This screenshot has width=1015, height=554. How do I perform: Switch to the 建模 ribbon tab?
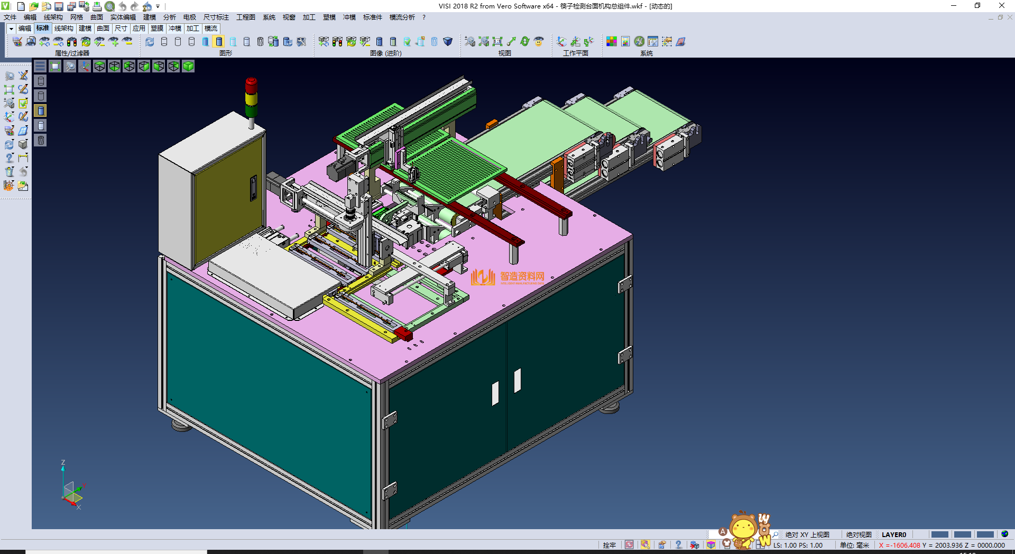pos(85,29)
